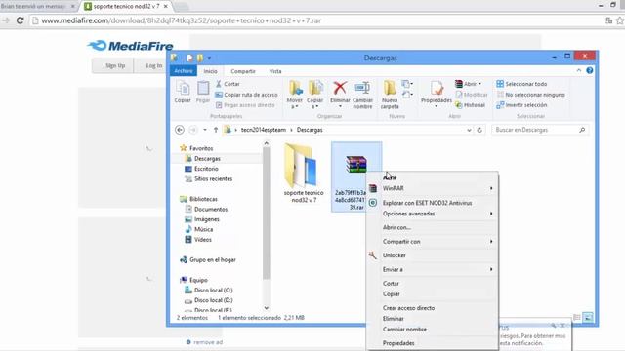Click No seleccionar ninguno

(531, 95)
